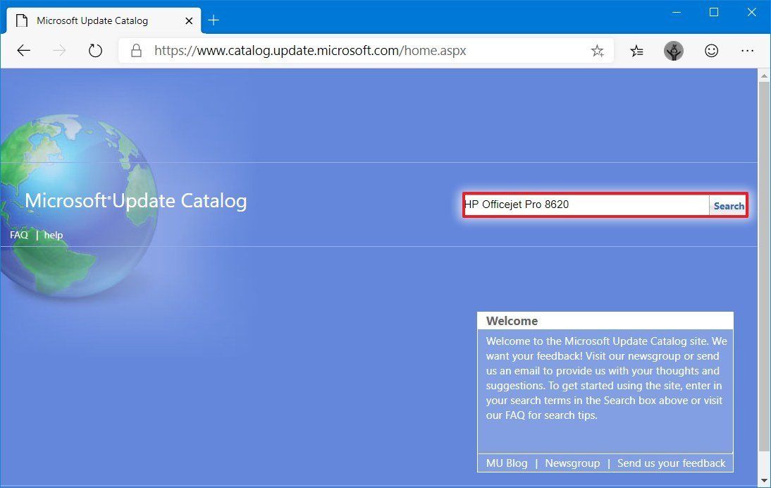Click the scrollbar up arrow
The width and height of the screenshot is (771, 488).
tap(764, 75)
